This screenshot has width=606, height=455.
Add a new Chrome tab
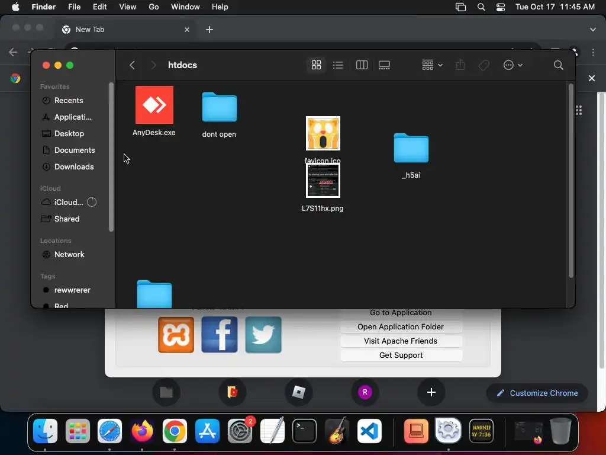point(209,30)
